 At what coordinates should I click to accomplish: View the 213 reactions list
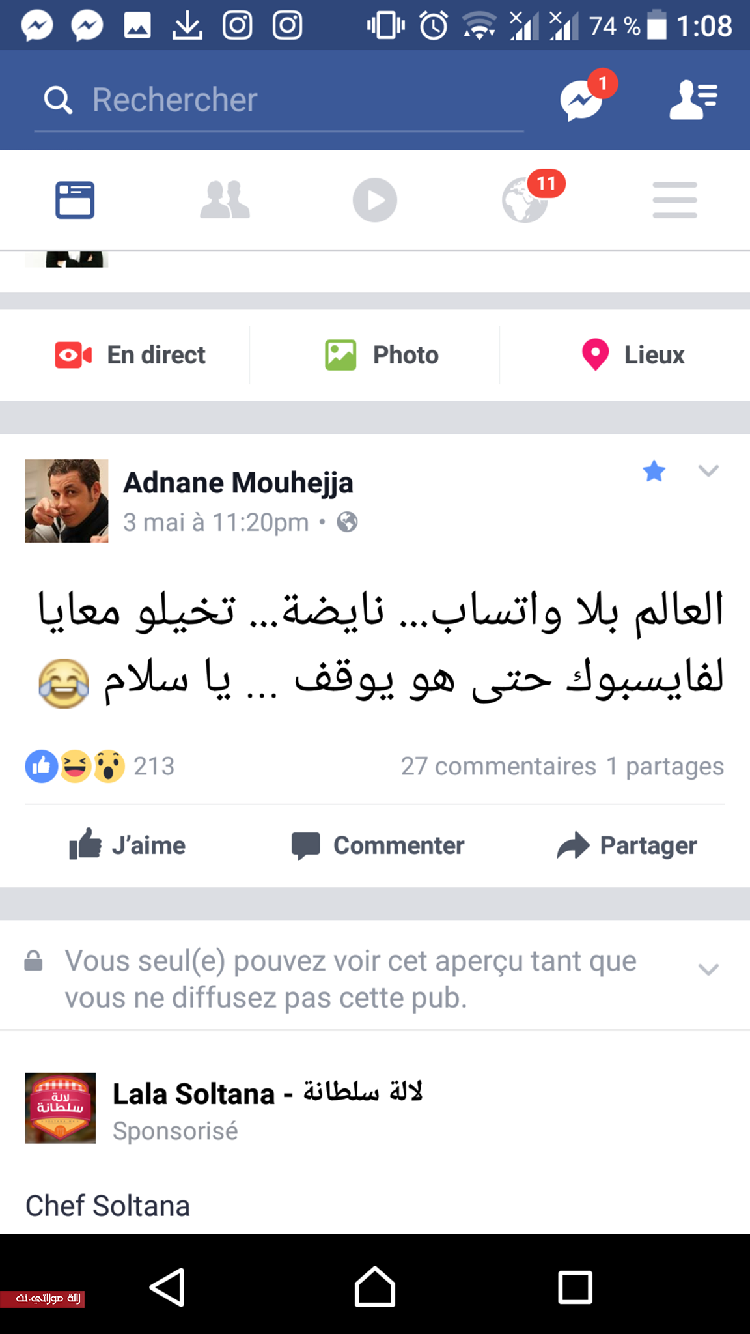coord(100,766)
